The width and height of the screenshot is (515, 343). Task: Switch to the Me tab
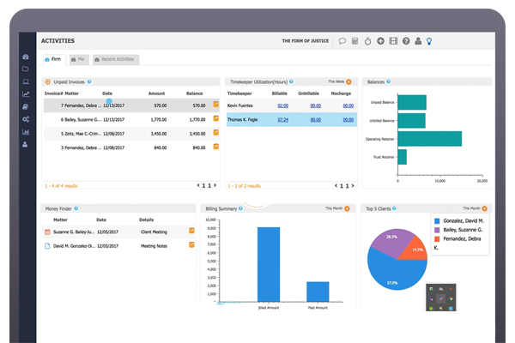(x=79, y=59)
